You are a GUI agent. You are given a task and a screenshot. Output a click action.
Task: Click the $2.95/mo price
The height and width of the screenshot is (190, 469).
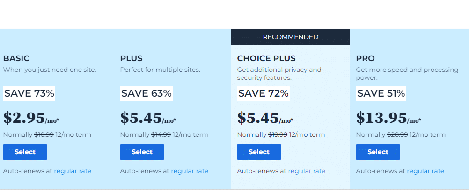(x=31, y=118)
